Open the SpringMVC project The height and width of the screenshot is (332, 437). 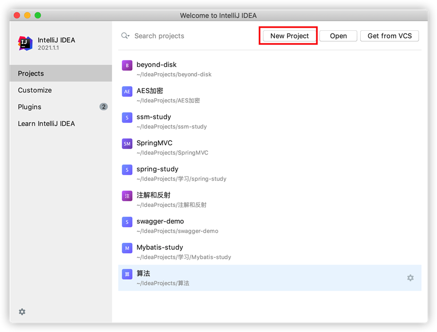tap(270, 148)
